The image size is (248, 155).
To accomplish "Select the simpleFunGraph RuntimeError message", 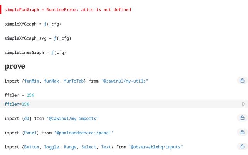I will (89, 10).
